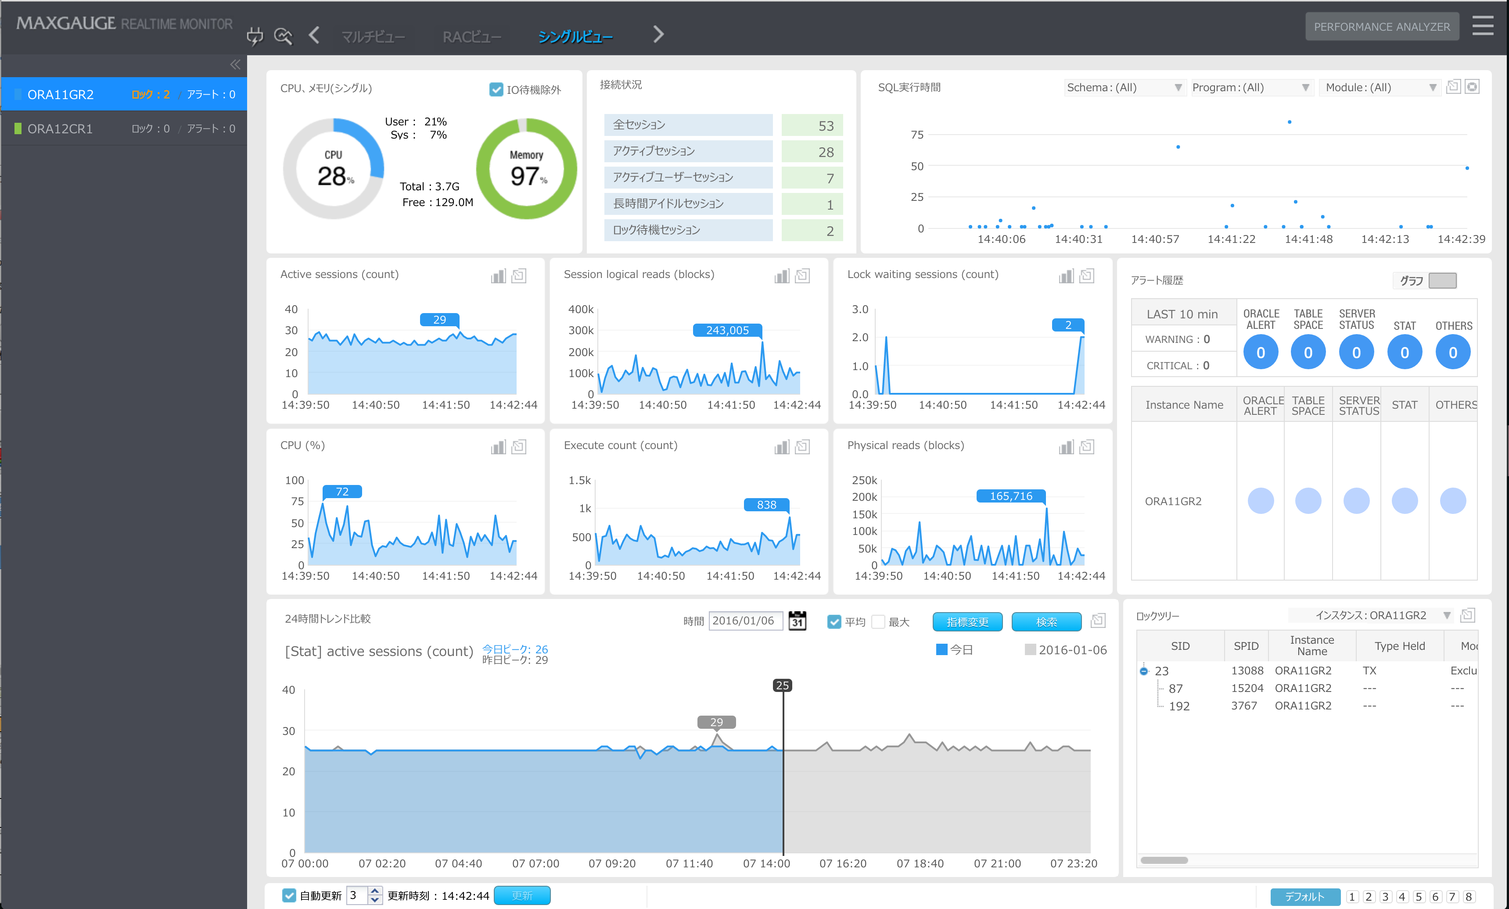This screenshot has width=1509, height=909.
Task: Pop out the Active sessions chart
Action: [519, 276]
